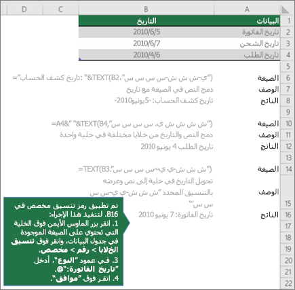Click "الوصف" label in row 15
The width and height of the screenshot is (295, 290).
click(x=269, y=192)
